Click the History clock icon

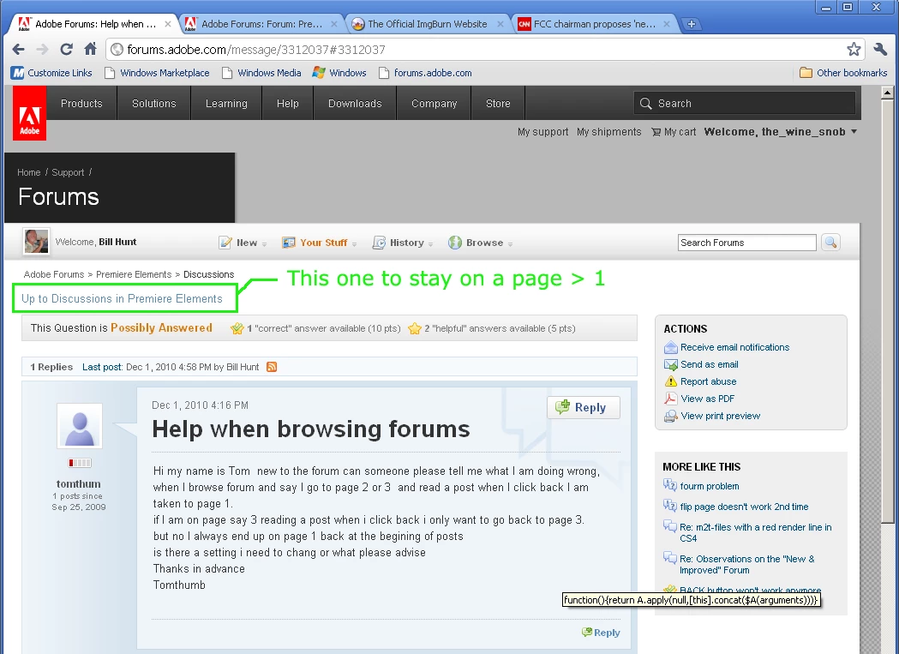pos(379,243)
